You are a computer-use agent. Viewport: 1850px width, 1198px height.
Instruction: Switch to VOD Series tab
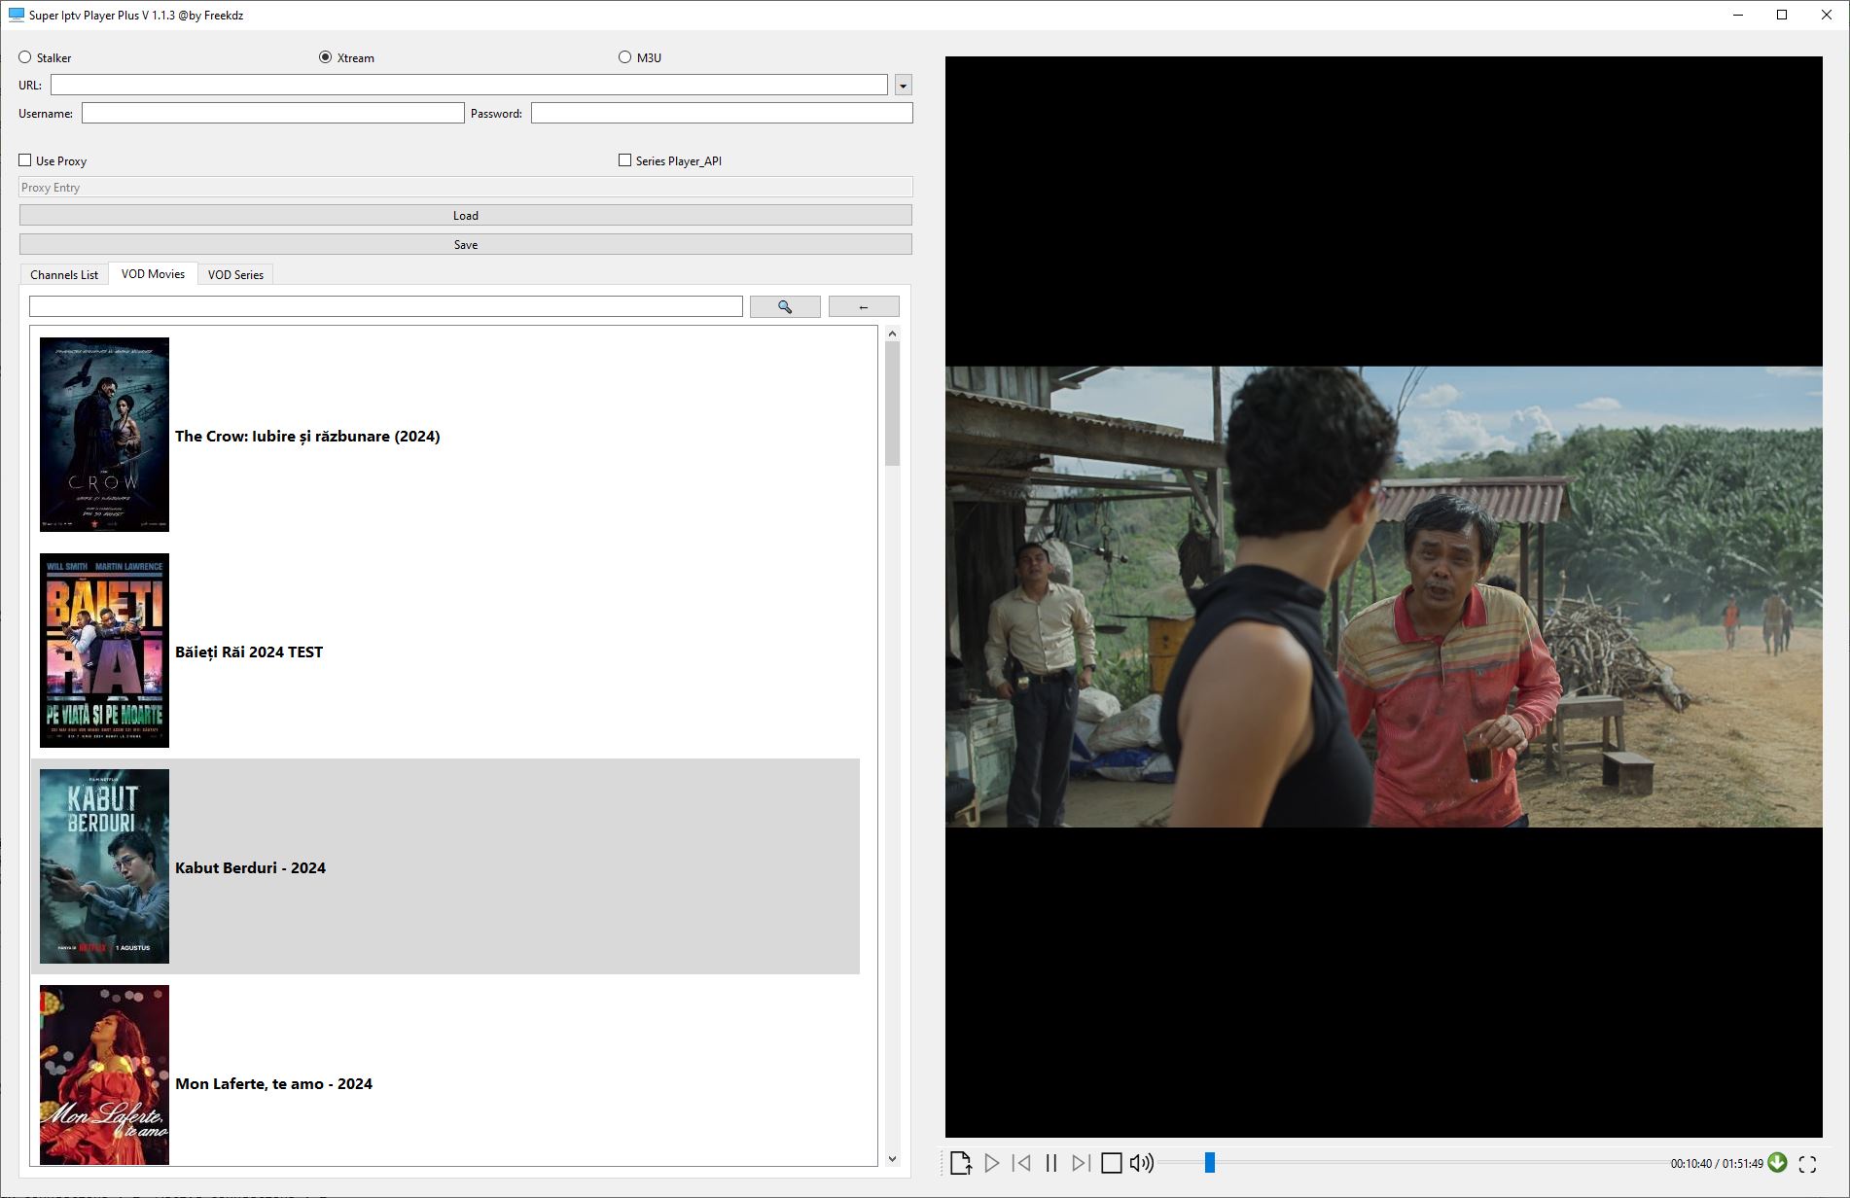[x=235, y=275]
